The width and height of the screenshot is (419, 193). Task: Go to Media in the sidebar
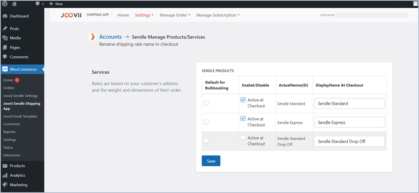pos(15,38)
